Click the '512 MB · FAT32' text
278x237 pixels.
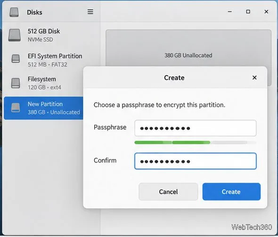pyautogui.click(x=47, y=65)
